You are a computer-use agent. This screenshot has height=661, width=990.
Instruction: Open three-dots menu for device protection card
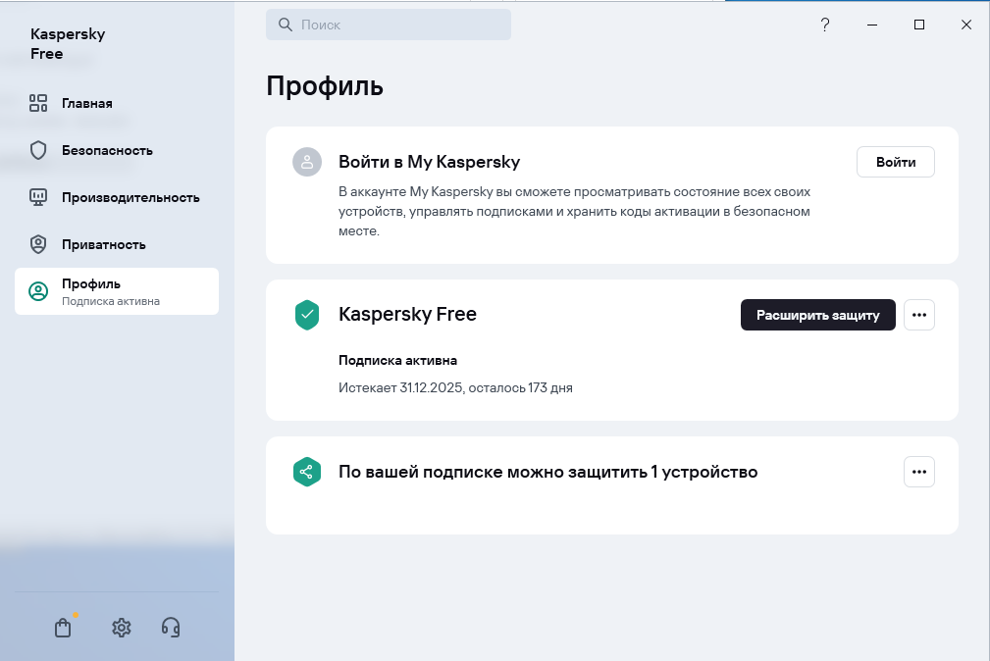point(919,472)
